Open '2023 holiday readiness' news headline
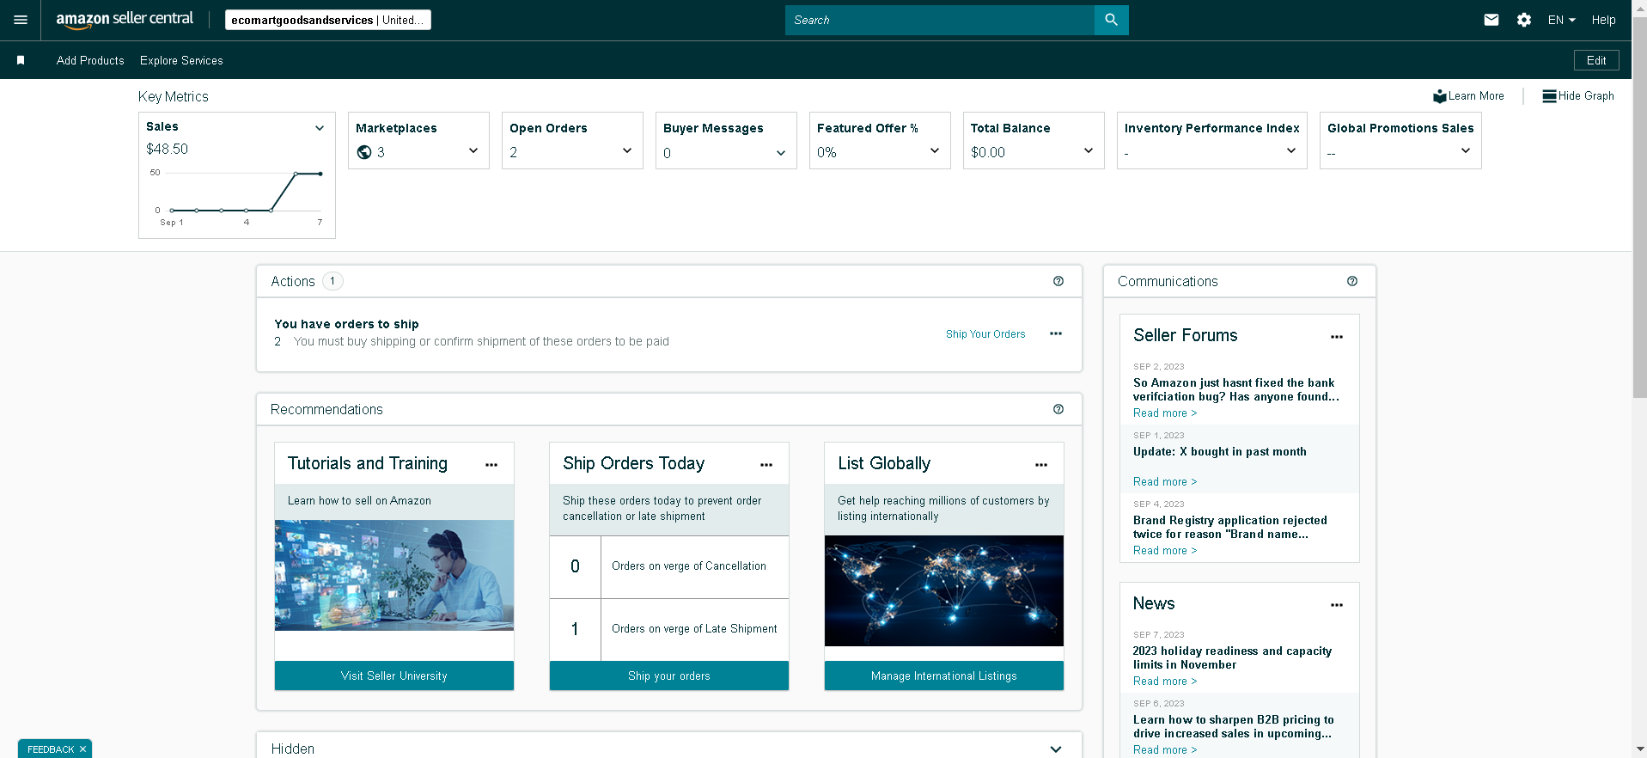 [x=1232, y=658]
